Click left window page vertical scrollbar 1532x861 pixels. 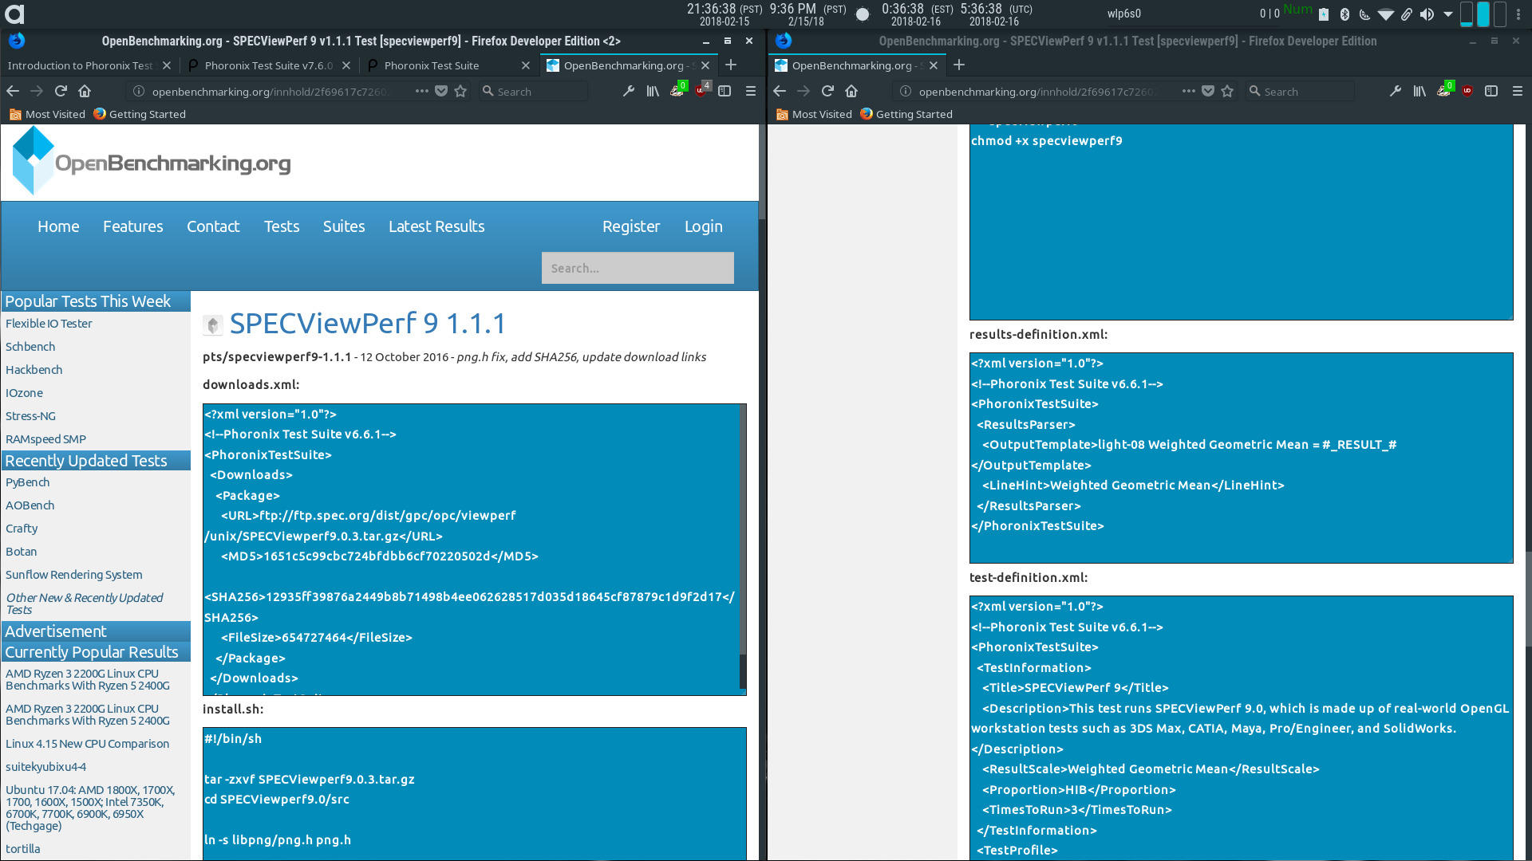pyautogui.click(x=762, y=171)
